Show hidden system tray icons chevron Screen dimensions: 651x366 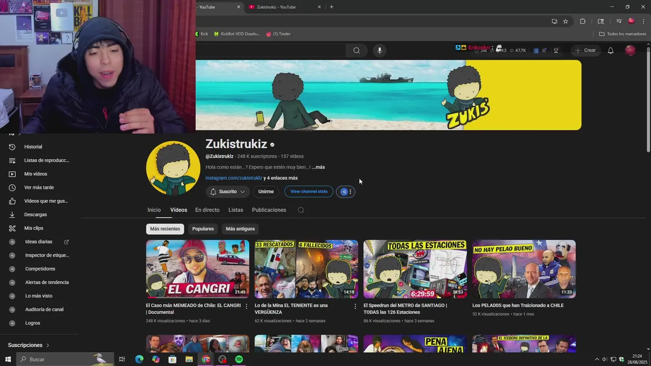pyautogui.click(x=597, y=359)
